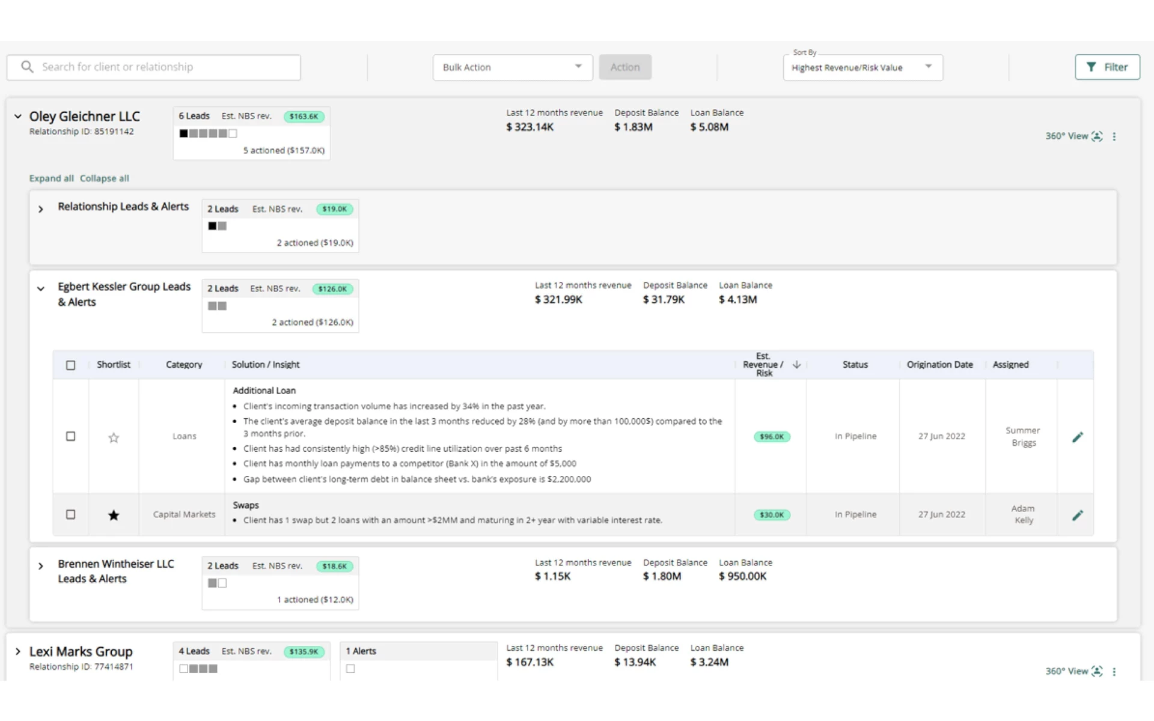Click the Collapse all link
The height and width of the screenshot is (721, 1154).
(x=105, y=178)
